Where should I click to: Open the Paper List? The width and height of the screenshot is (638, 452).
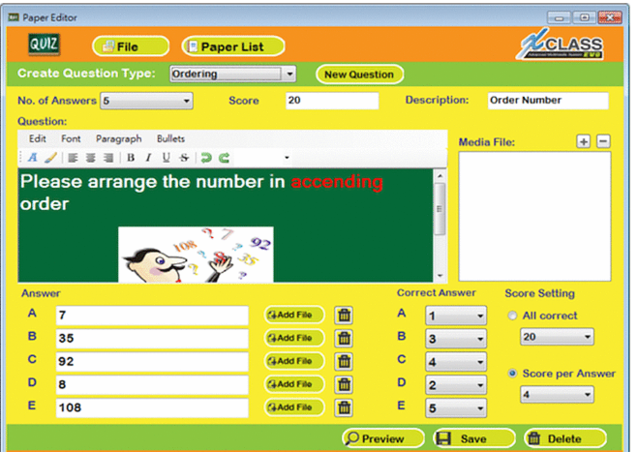click(233, 46)
